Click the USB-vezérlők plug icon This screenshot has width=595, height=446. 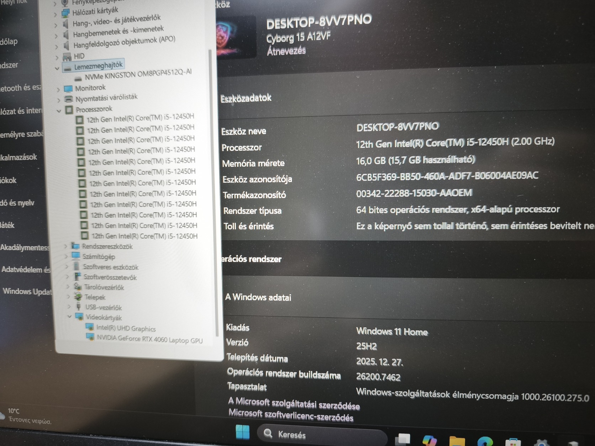coord(79,307)
